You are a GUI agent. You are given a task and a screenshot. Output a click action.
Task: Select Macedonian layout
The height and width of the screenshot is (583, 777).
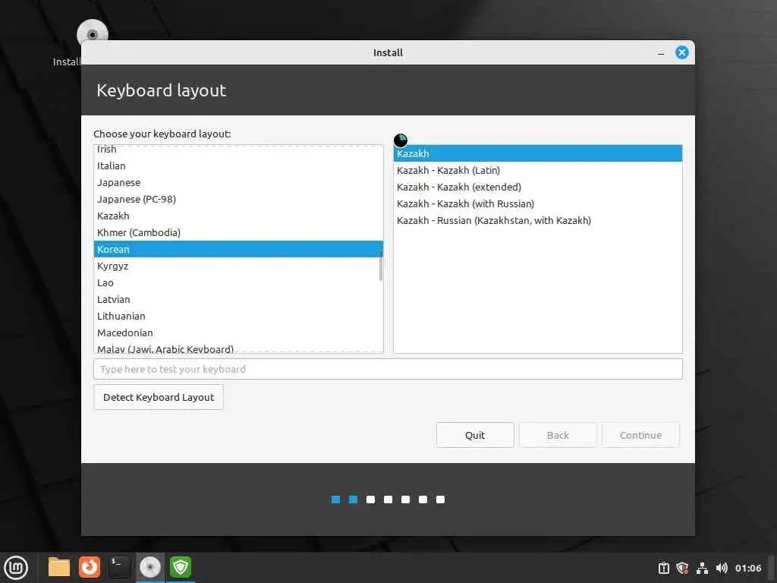238,332
